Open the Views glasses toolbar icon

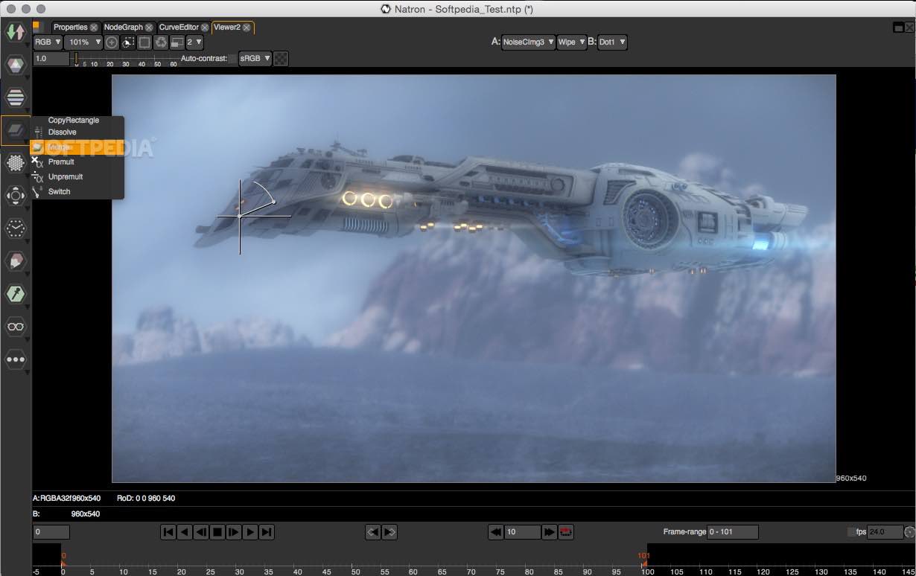pyautogui.click(x=16, y=327)
